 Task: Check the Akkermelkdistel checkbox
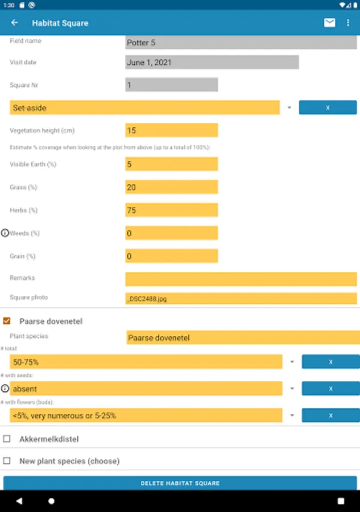7,439
